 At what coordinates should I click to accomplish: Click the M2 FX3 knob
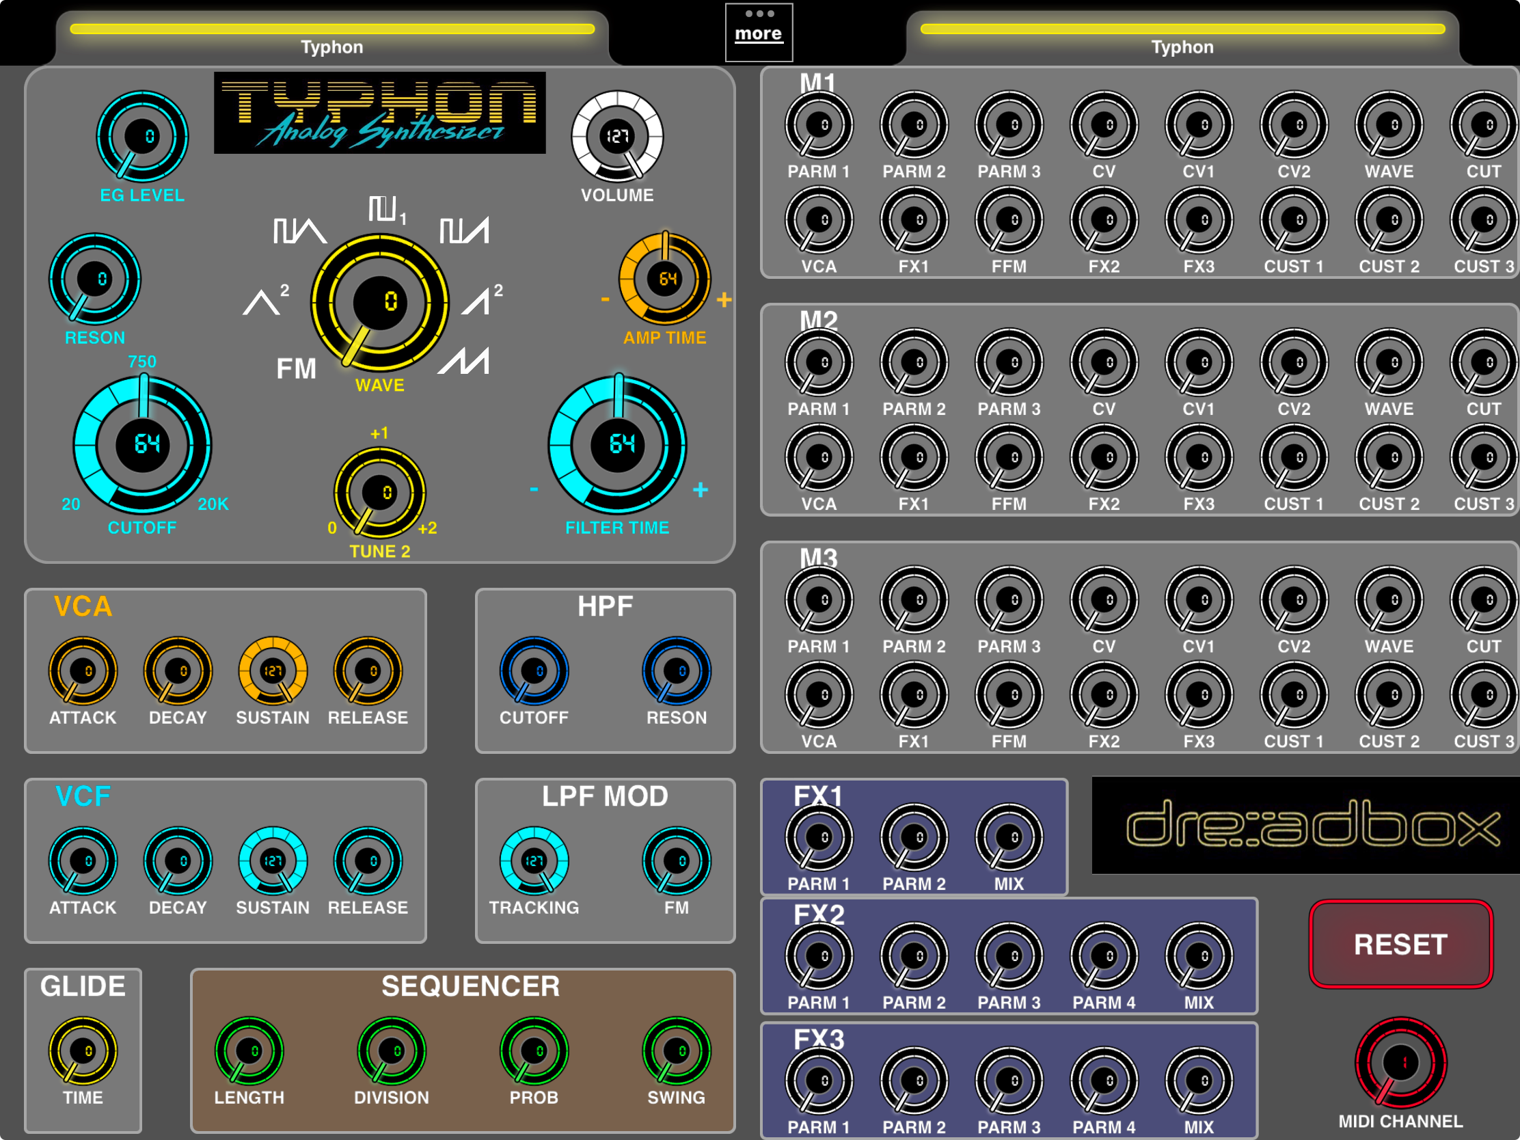(x=1199, y=457)
